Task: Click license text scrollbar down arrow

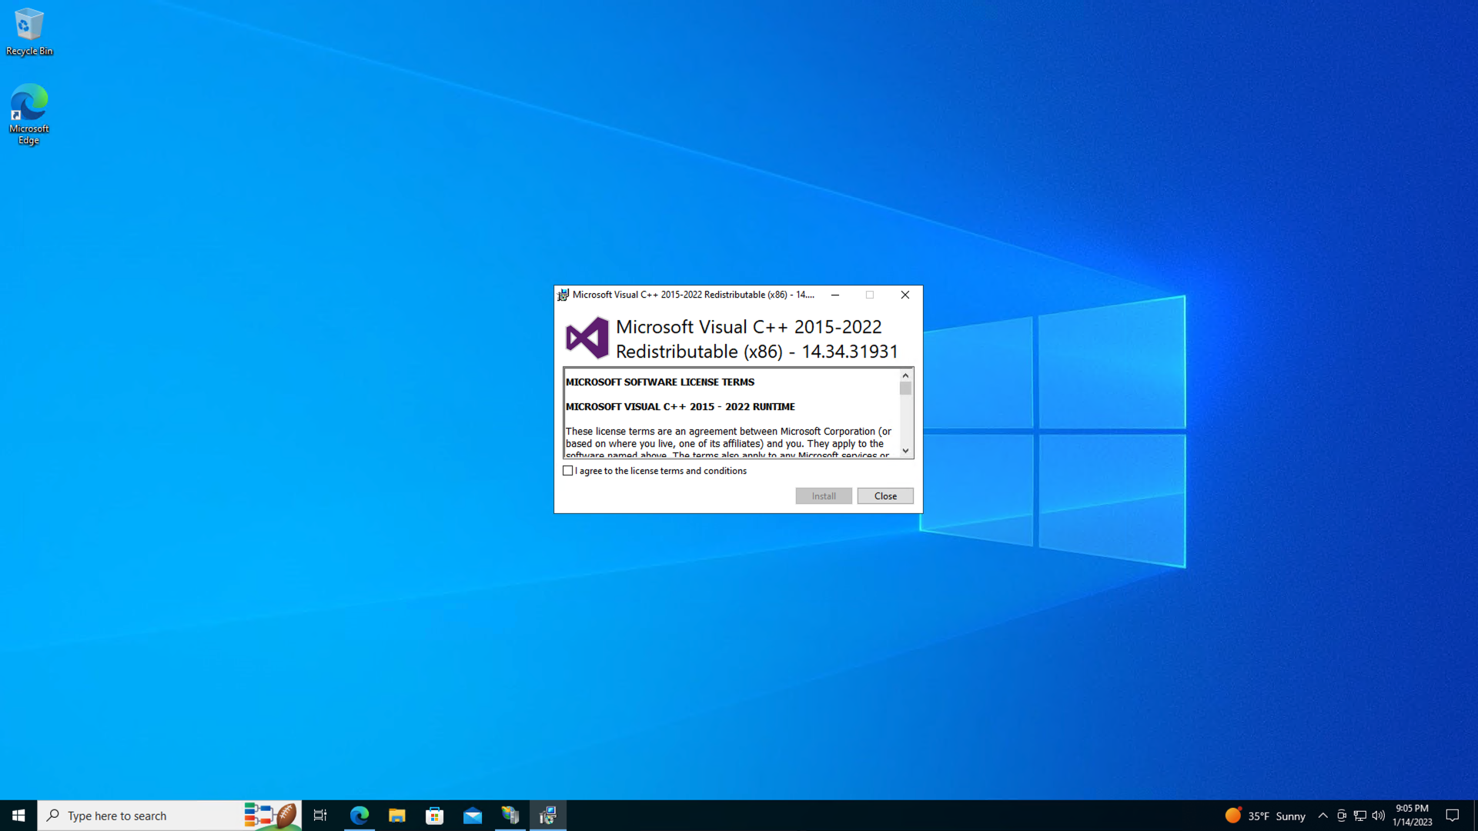Action: point(905,451)
